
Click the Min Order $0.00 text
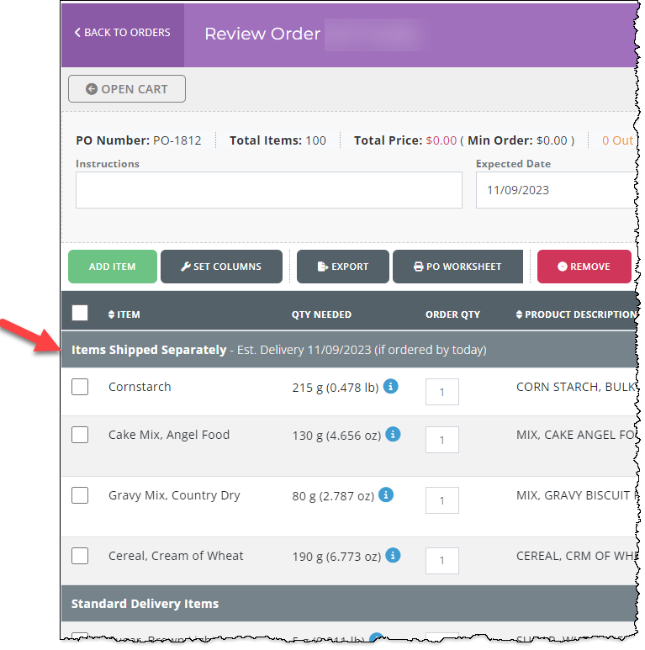tap(517, 140)
